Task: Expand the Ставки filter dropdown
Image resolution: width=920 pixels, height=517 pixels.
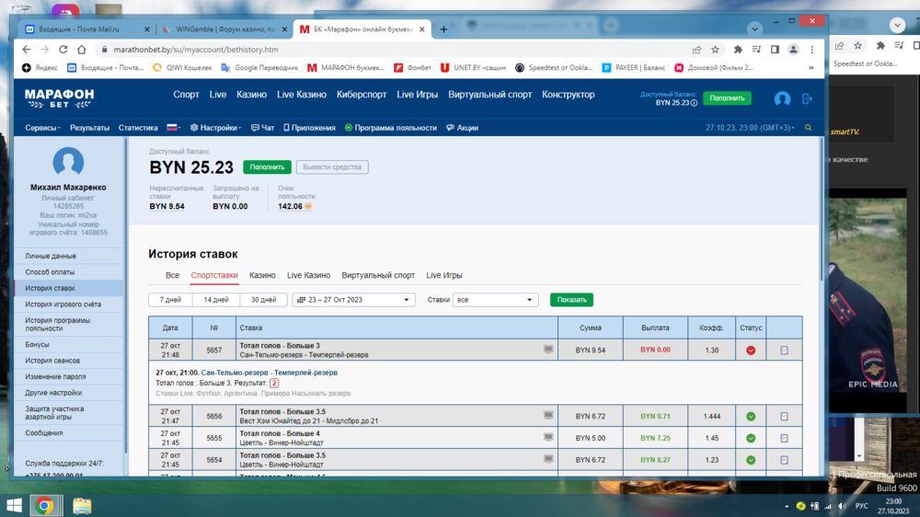Action: coord(495,300)
